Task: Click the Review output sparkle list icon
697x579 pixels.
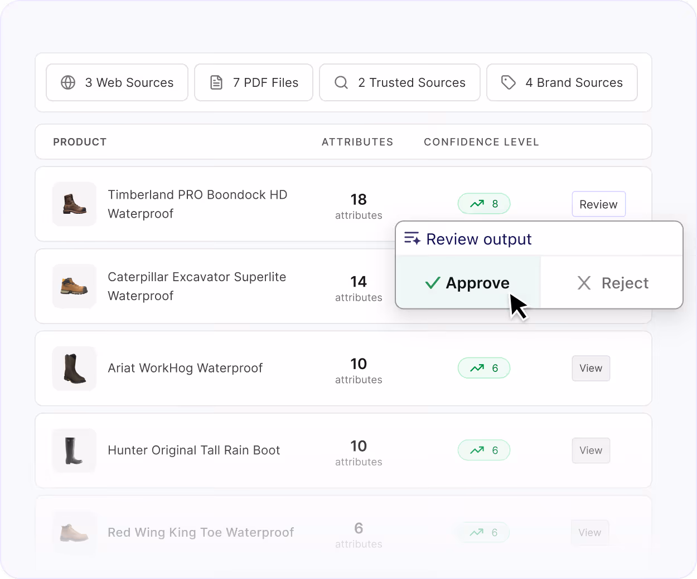Action: (413, 238)
